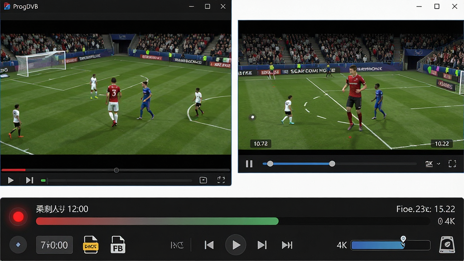The height and width of the screenshot is (261, 464).
Task: Close the ProgDVB window
Action: pos(223,6)
